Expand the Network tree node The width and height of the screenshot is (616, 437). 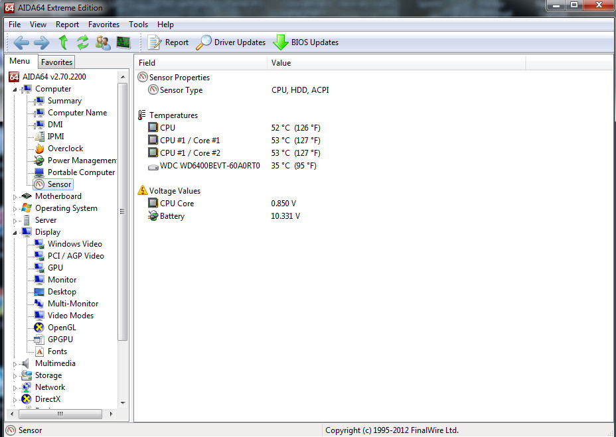coord(15,387)
